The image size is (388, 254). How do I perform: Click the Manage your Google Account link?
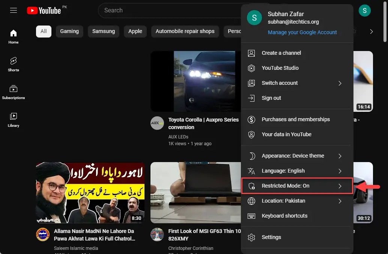tap(302, 32)
